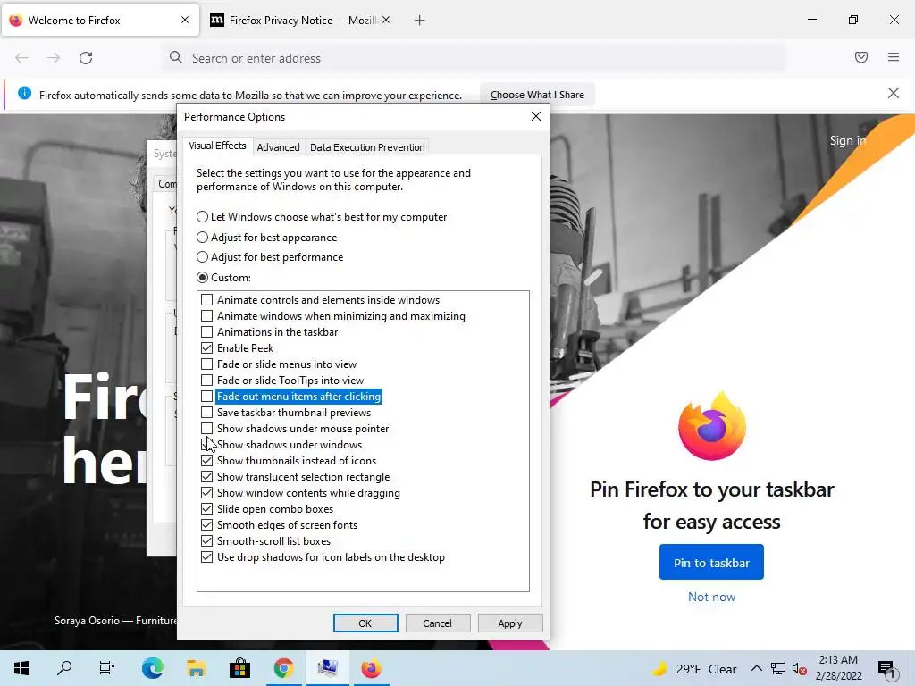The image size is (915, 686).
Task: Click the Firefox back arrow
Action: (21, 58)
